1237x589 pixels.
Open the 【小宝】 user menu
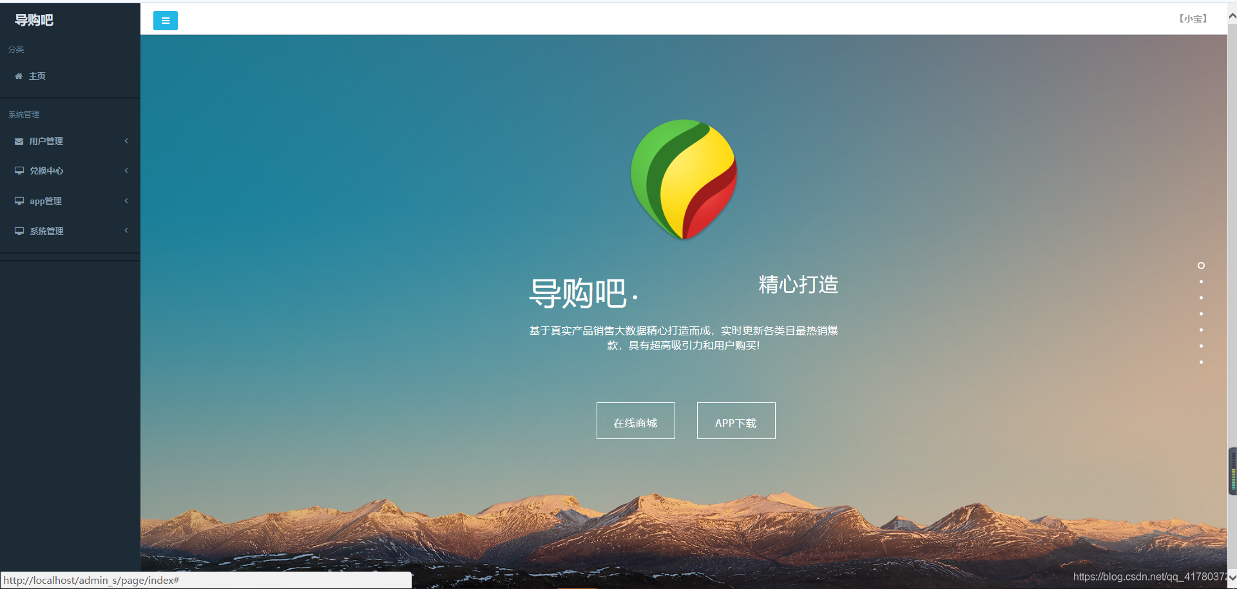1193,19
